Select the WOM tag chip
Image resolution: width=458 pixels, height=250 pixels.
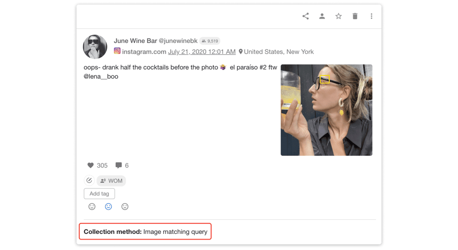111,181
